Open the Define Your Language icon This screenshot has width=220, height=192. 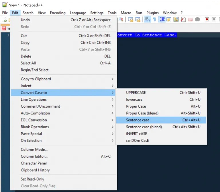point(169,20)
